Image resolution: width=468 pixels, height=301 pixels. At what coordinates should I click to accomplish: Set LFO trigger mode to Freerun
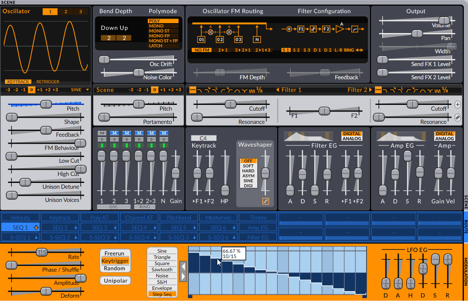(115, 254)
